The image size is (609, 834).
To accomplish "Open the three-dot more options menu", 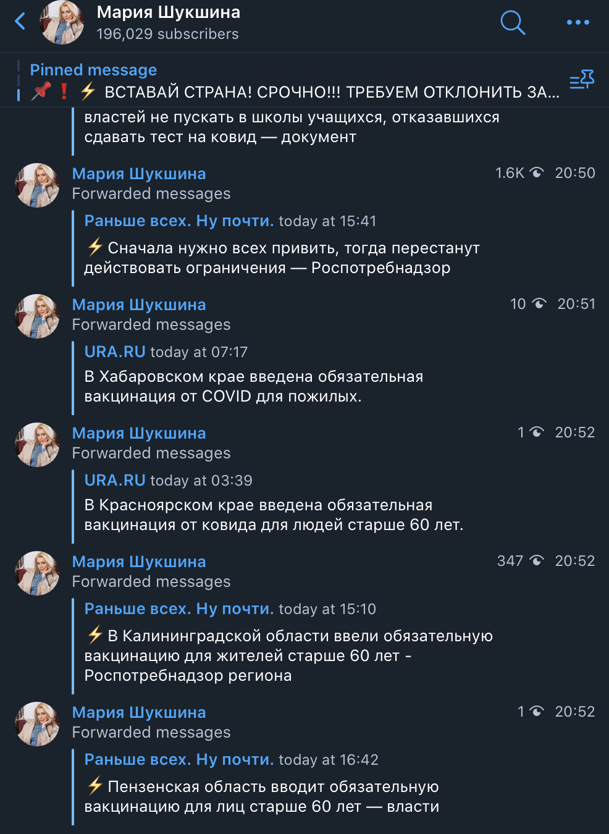I will point(577,23).
